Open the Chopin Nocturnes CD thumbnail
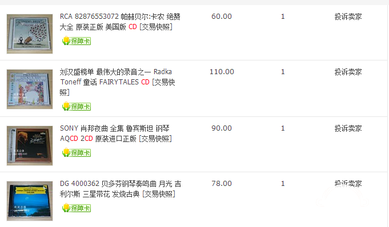The height and width of the screenshot is (227, 389). (30, 145)
